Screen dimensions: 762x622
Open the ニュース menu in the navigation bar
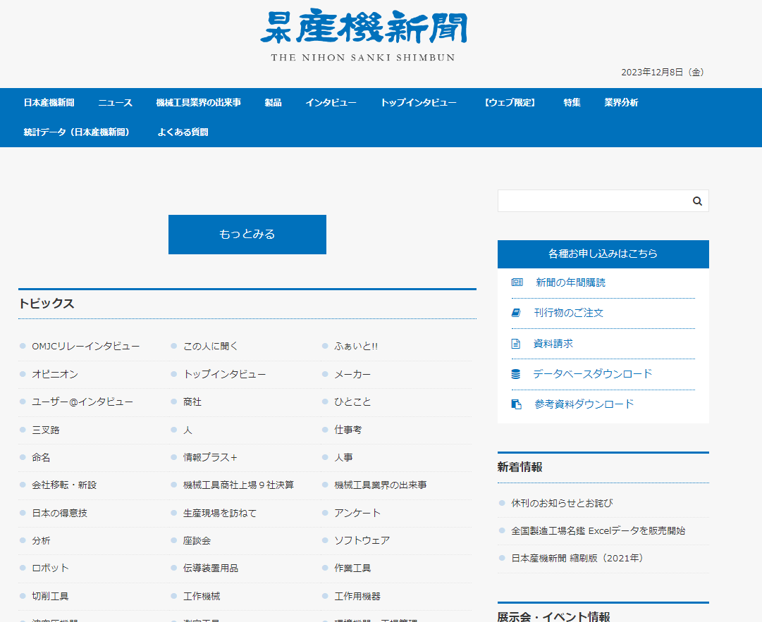tap(116, 102)
